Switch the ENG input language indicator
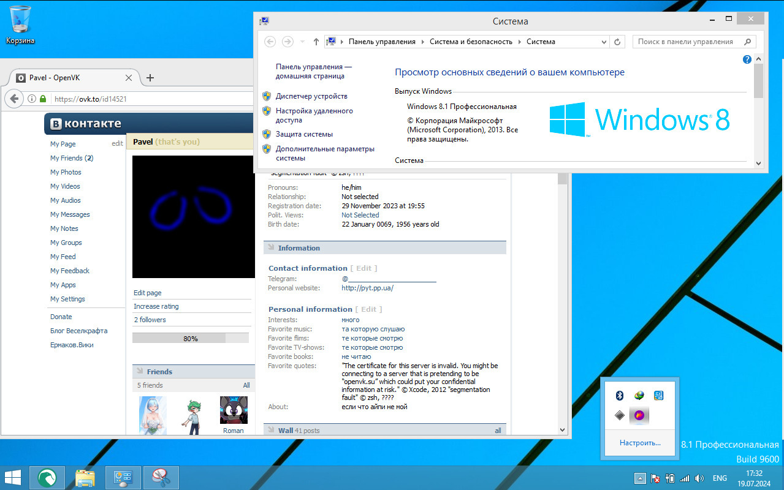 click(x=720, y=478)
